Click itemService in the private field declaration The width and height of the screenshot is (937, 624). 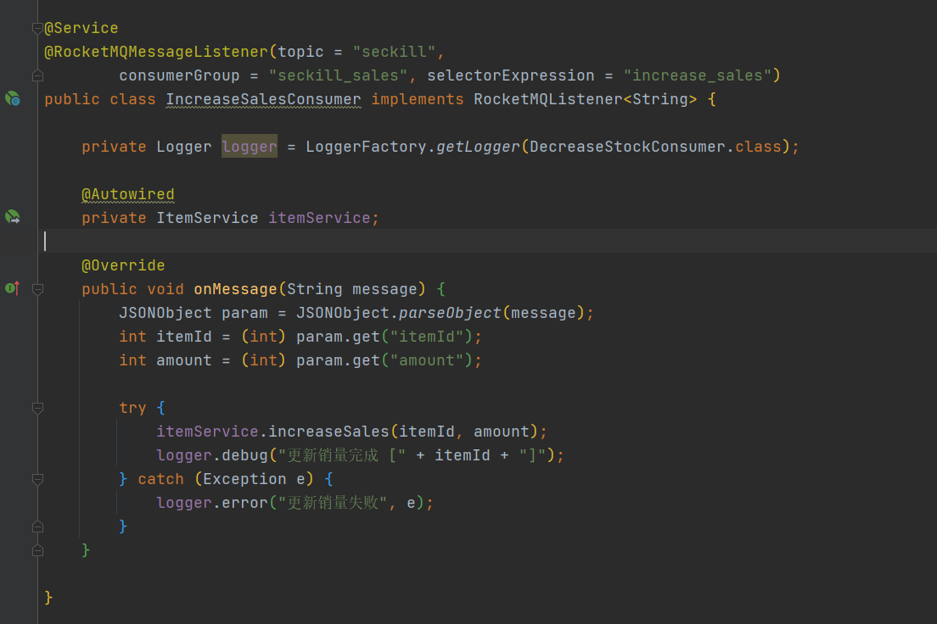tap(320, 218)
